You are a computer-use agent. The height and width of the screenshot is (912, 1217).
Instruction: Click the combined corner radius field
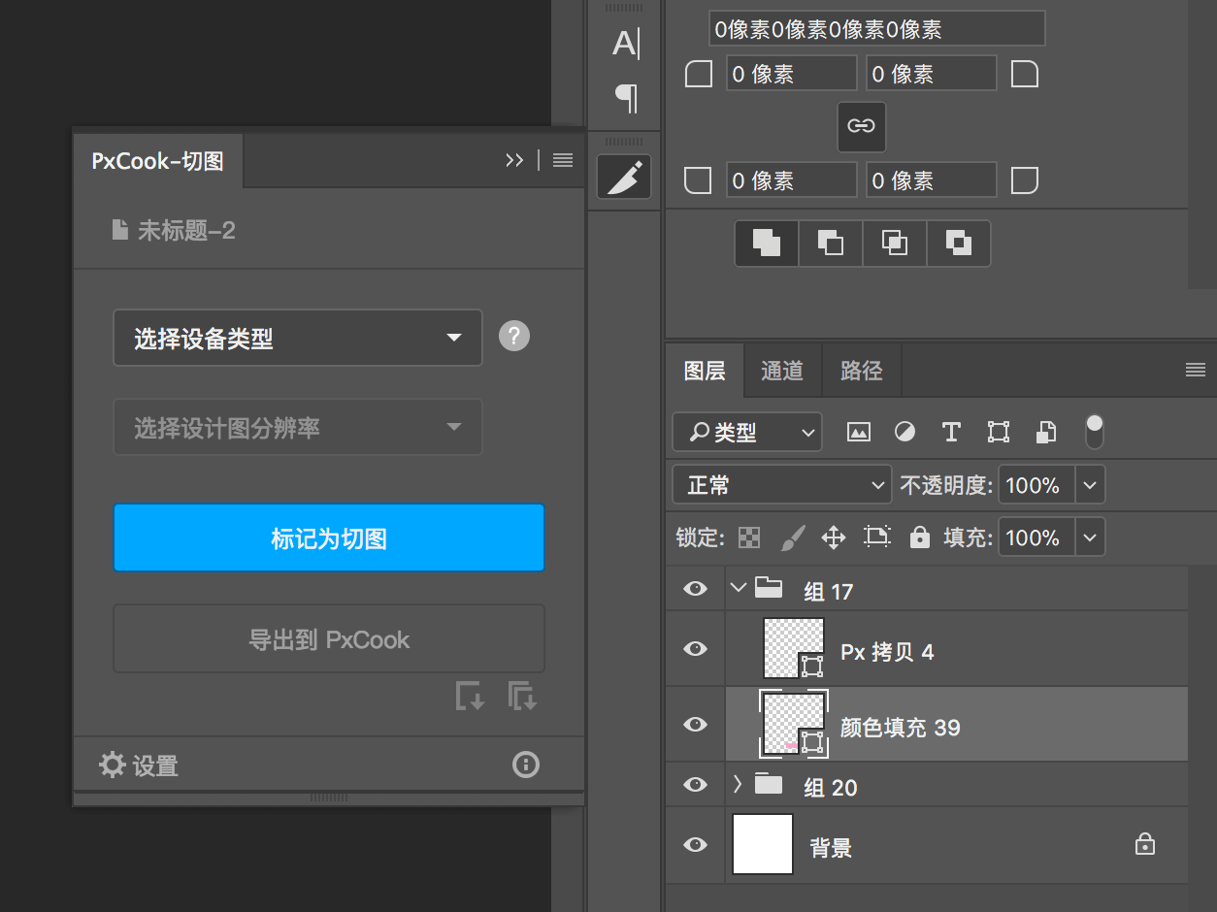coord(877,29)
